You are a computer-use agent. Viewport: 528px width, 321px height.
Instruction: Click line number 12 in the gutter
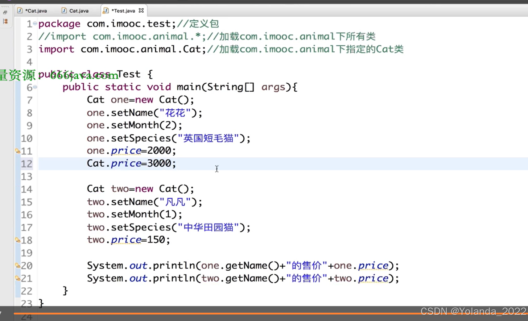tap(26, 164)
